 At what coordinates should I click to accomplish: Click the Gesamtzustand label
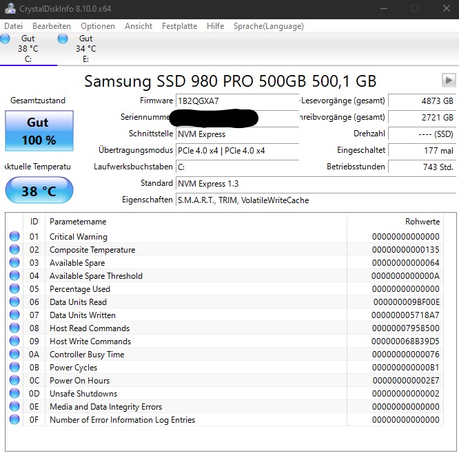point(38,101)
